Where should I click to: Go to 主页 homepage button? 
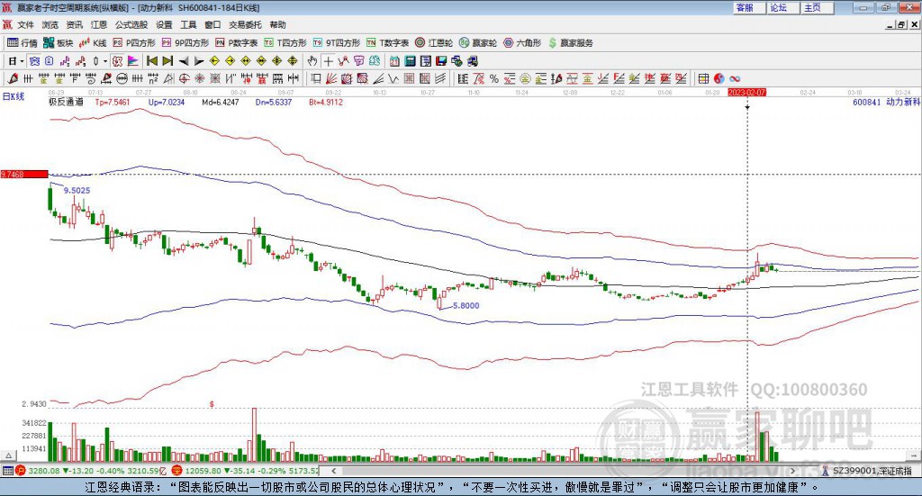[812, 7]
